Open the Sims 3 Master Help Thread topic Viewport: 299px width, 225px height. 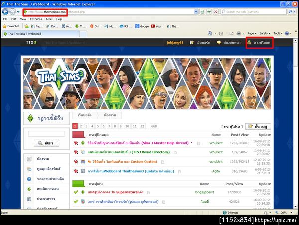(x=138, y=143)
